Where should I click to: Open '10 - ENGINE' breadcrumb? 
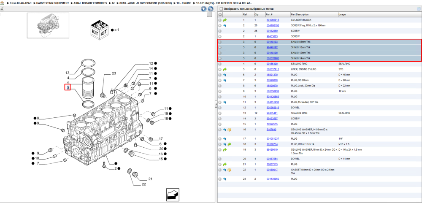click(184, 3)
